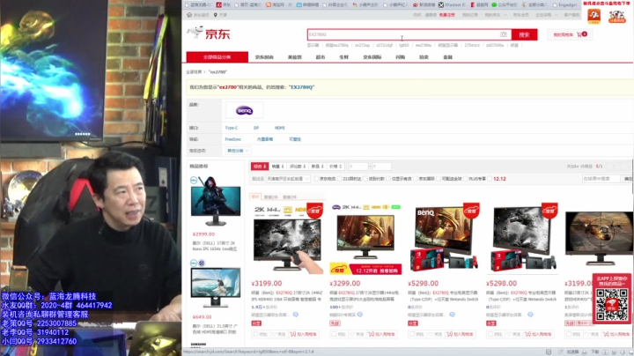
Task: Go to the 京东国际 nav tab
Action: pos(372,57)
